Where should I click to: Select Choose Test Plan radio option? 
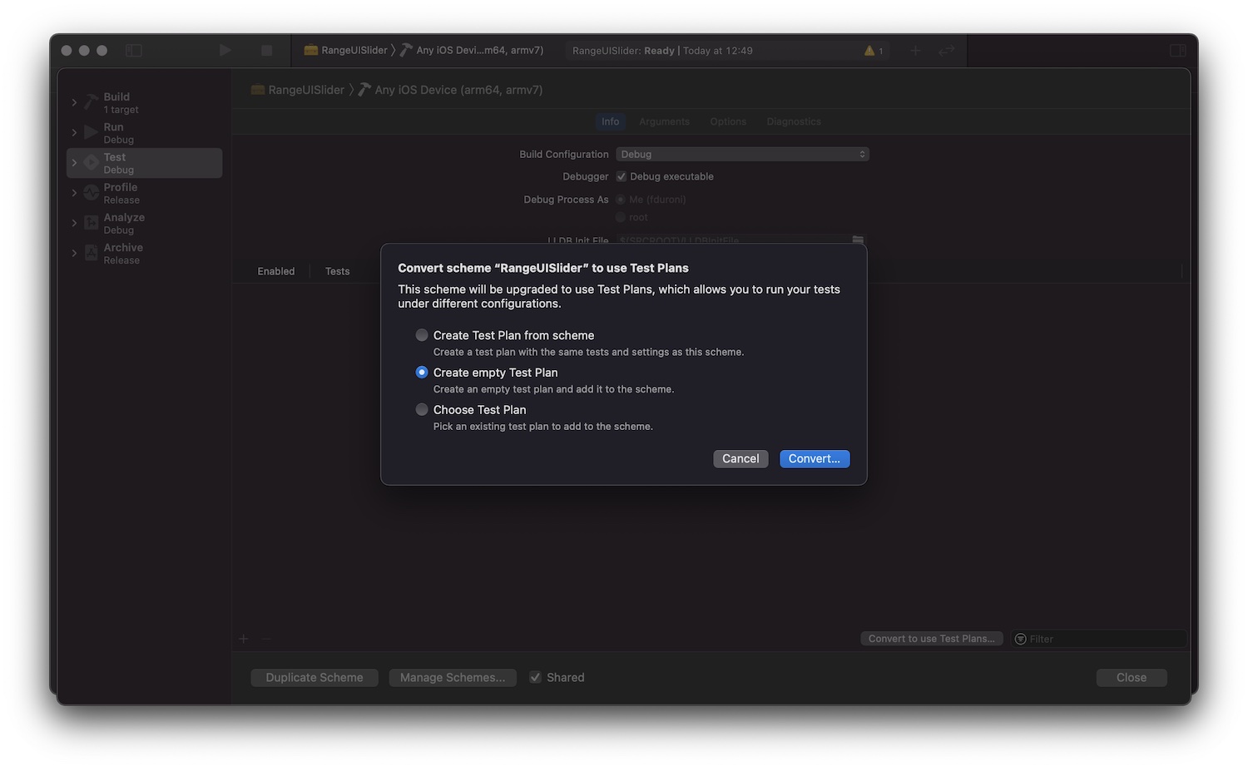point(422,410)
